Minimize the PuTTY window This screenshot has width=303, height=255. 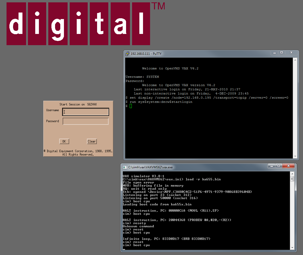click(274, 52)
